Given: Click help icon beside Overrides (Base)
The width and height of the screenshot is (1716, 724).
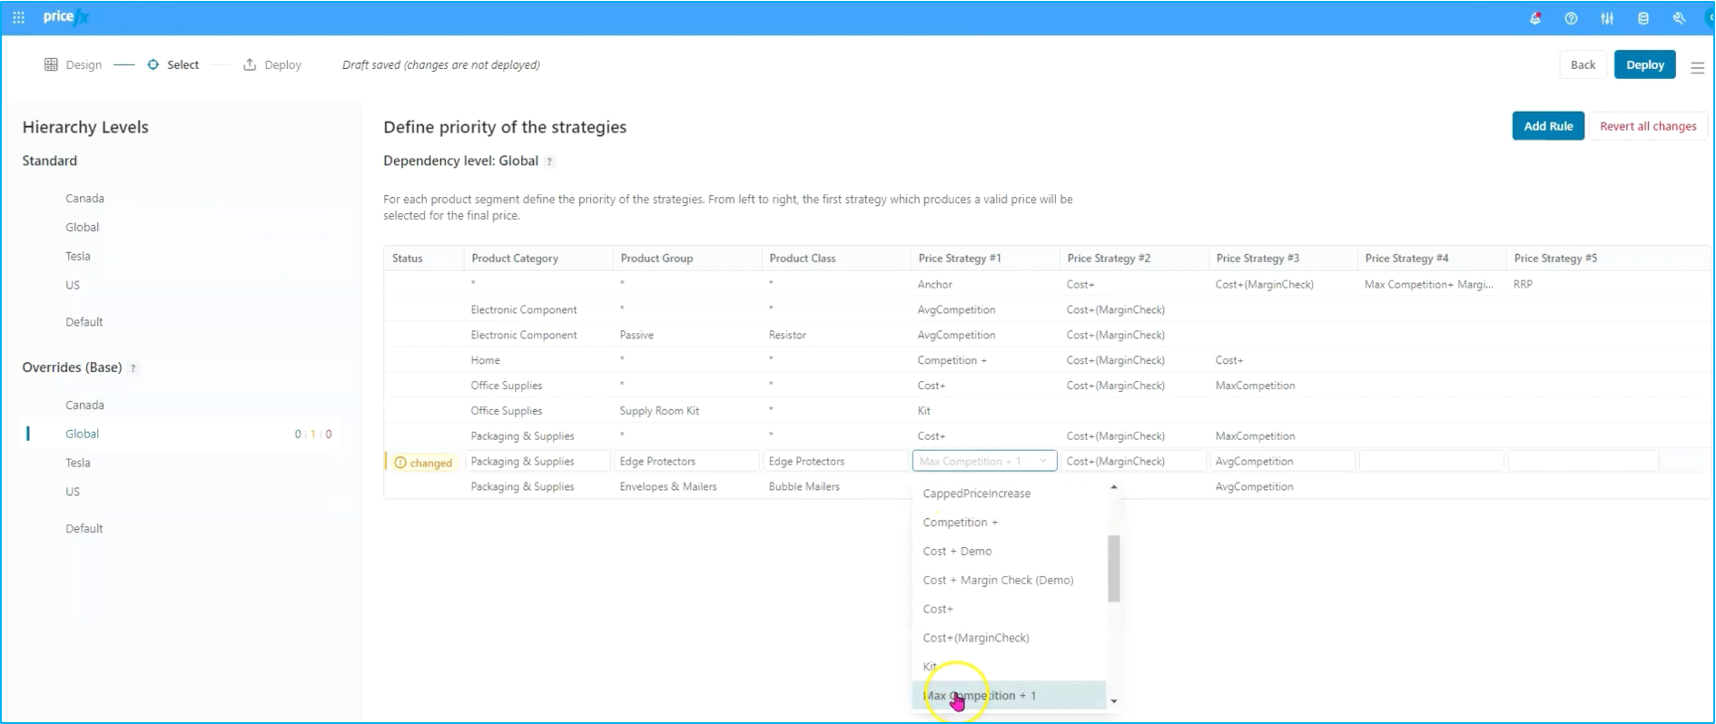Looking at the screenshot, I should [x=133, y=368].
